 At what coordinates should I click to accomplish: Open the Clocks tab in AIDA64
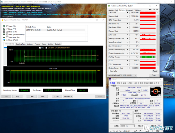(44, 44)
